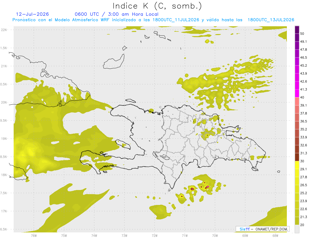The width and height of the screenshot is (309, 239).
Task: Click the colorbar value '30'
Action: [302, 161]
